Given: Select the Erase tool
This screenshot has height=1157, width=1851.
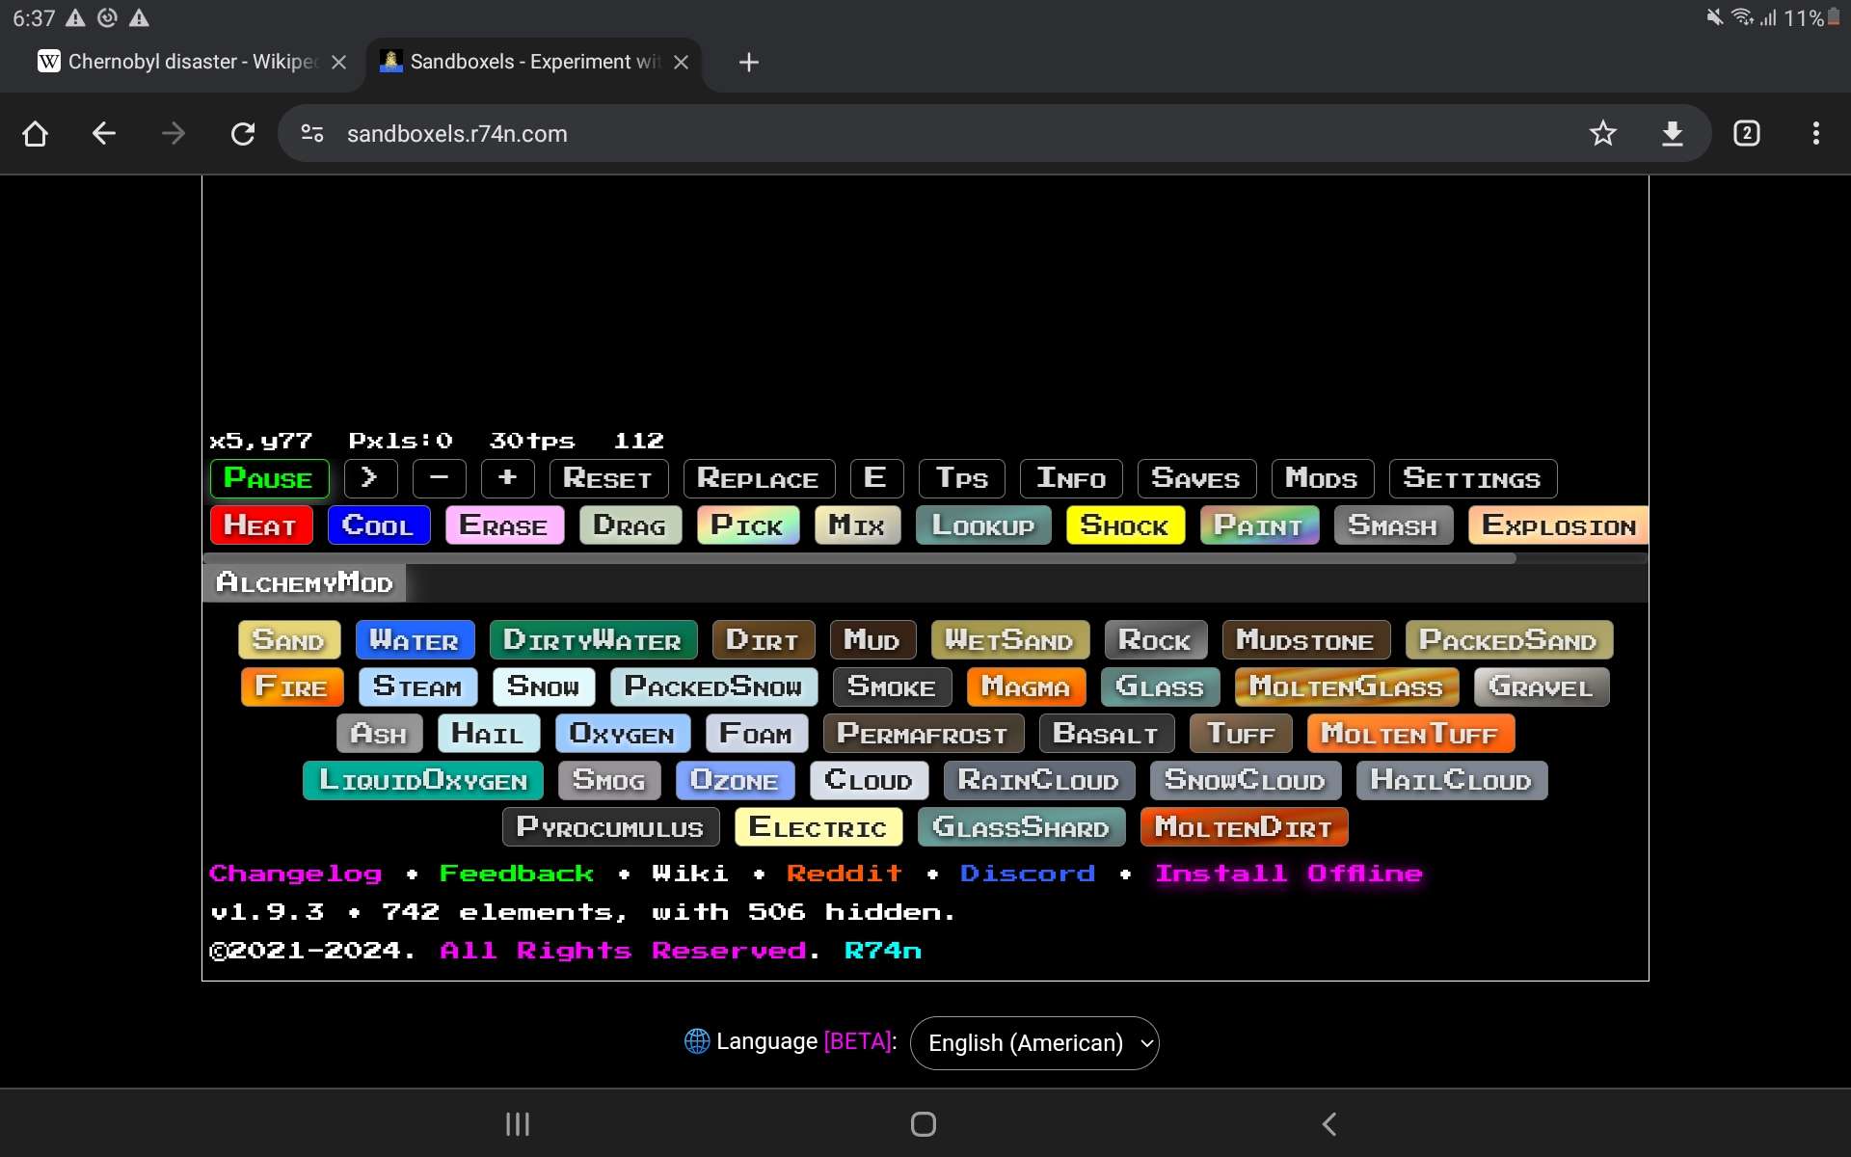Looking at the screenshot, I should (x=503, y=525).
